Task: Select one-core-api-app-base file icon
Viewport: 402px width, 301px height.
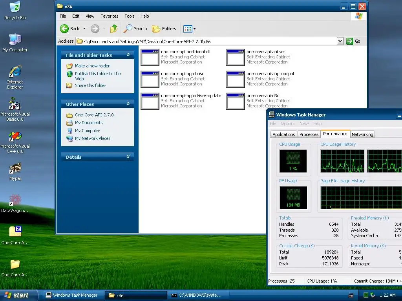Action: tap(150, 79)
